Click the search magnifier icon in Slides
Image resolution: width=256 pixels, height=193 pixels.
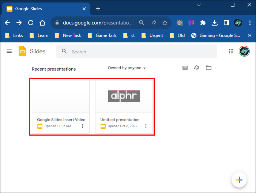(64, 51)
